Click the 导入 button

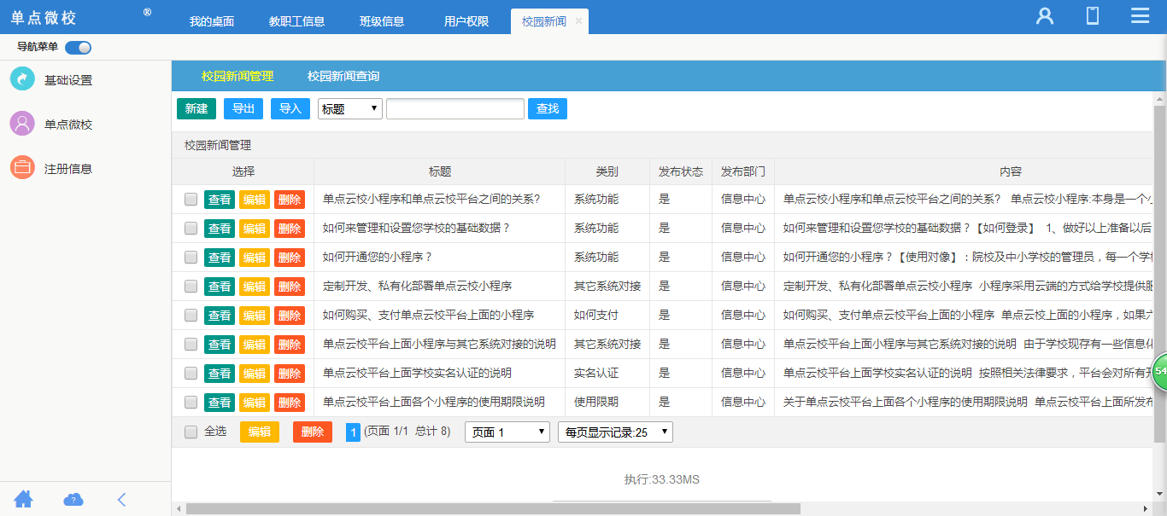point(290,108)
